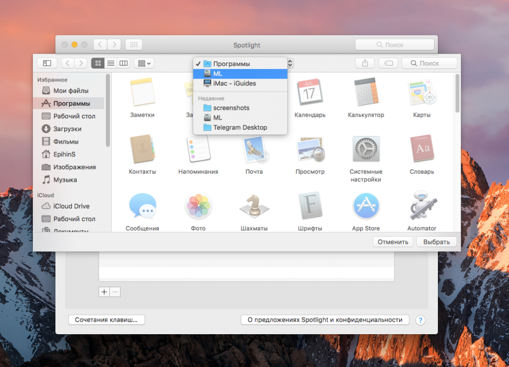Screen dimensions: 509x367
Task: Choose Программы in the location menu
Action: pos(240,64)
